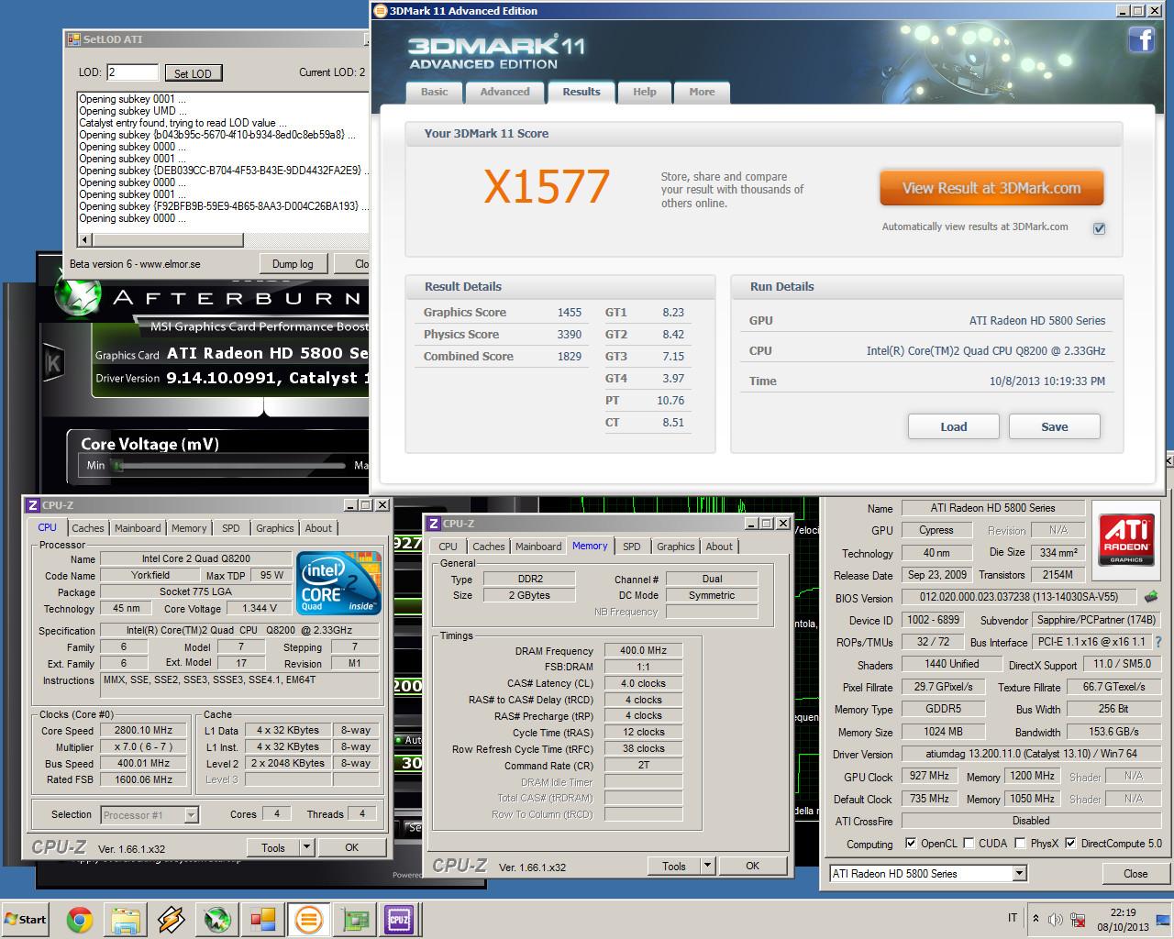This screenshot has width=1174, height=939.
Task: Switch to the orange circle taskbar app
Action: tap(309, 919)
